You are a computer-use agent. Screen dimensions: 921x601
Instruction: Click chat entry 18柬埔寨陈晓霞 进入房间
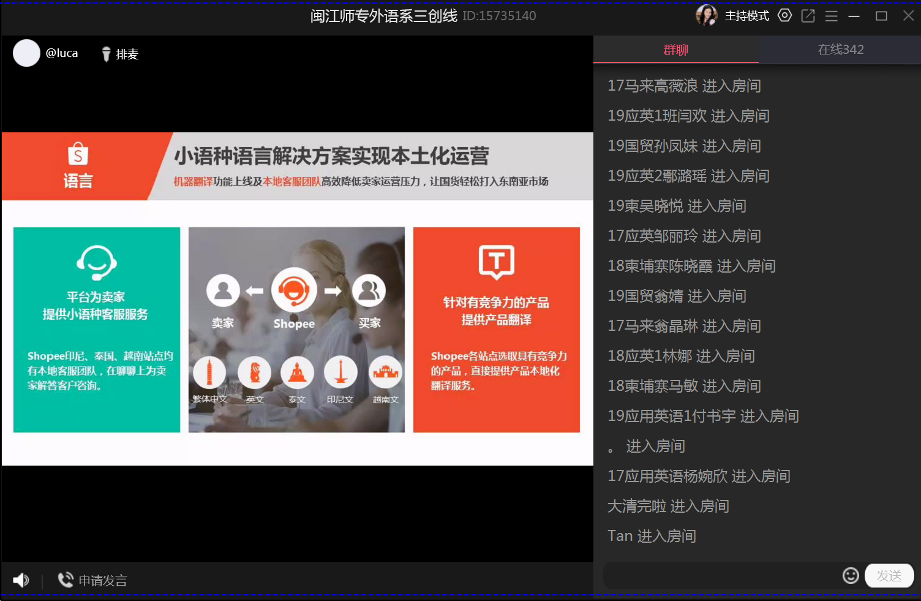(x=691, y=266)
